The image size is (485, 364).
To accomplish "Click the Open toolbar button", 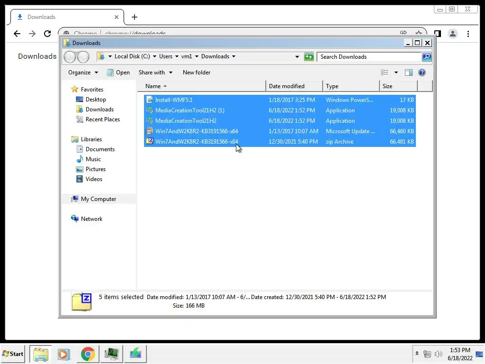I will click(x=118, y=73).
